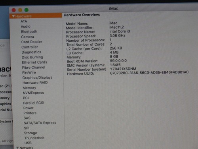Image resolution: width=198 pixels, height=149 pixels.
Task: Open Disc Burning information
Action: [x=32, y=57]
